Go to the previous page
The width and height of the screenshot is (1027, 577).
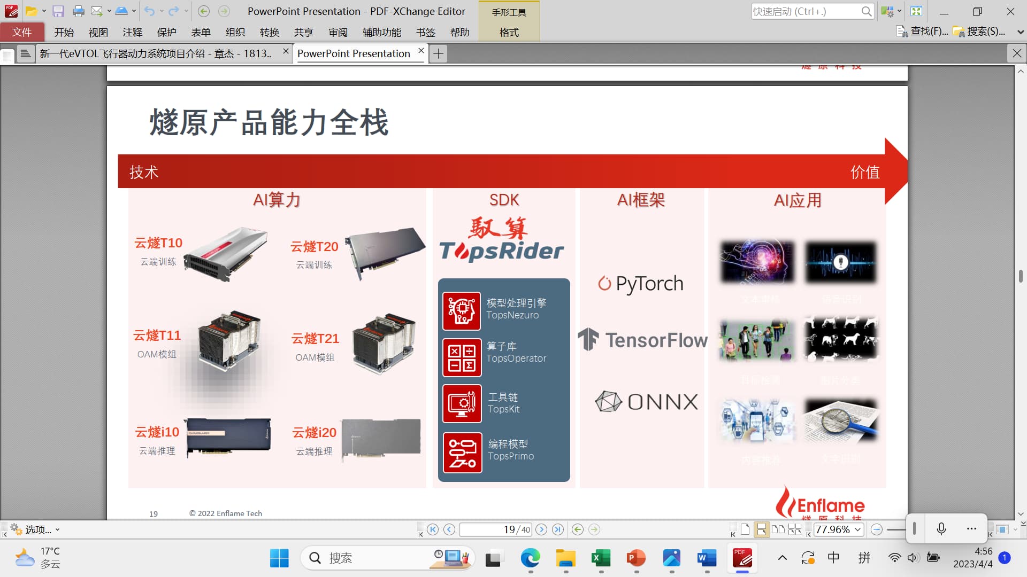coord(449,529)
